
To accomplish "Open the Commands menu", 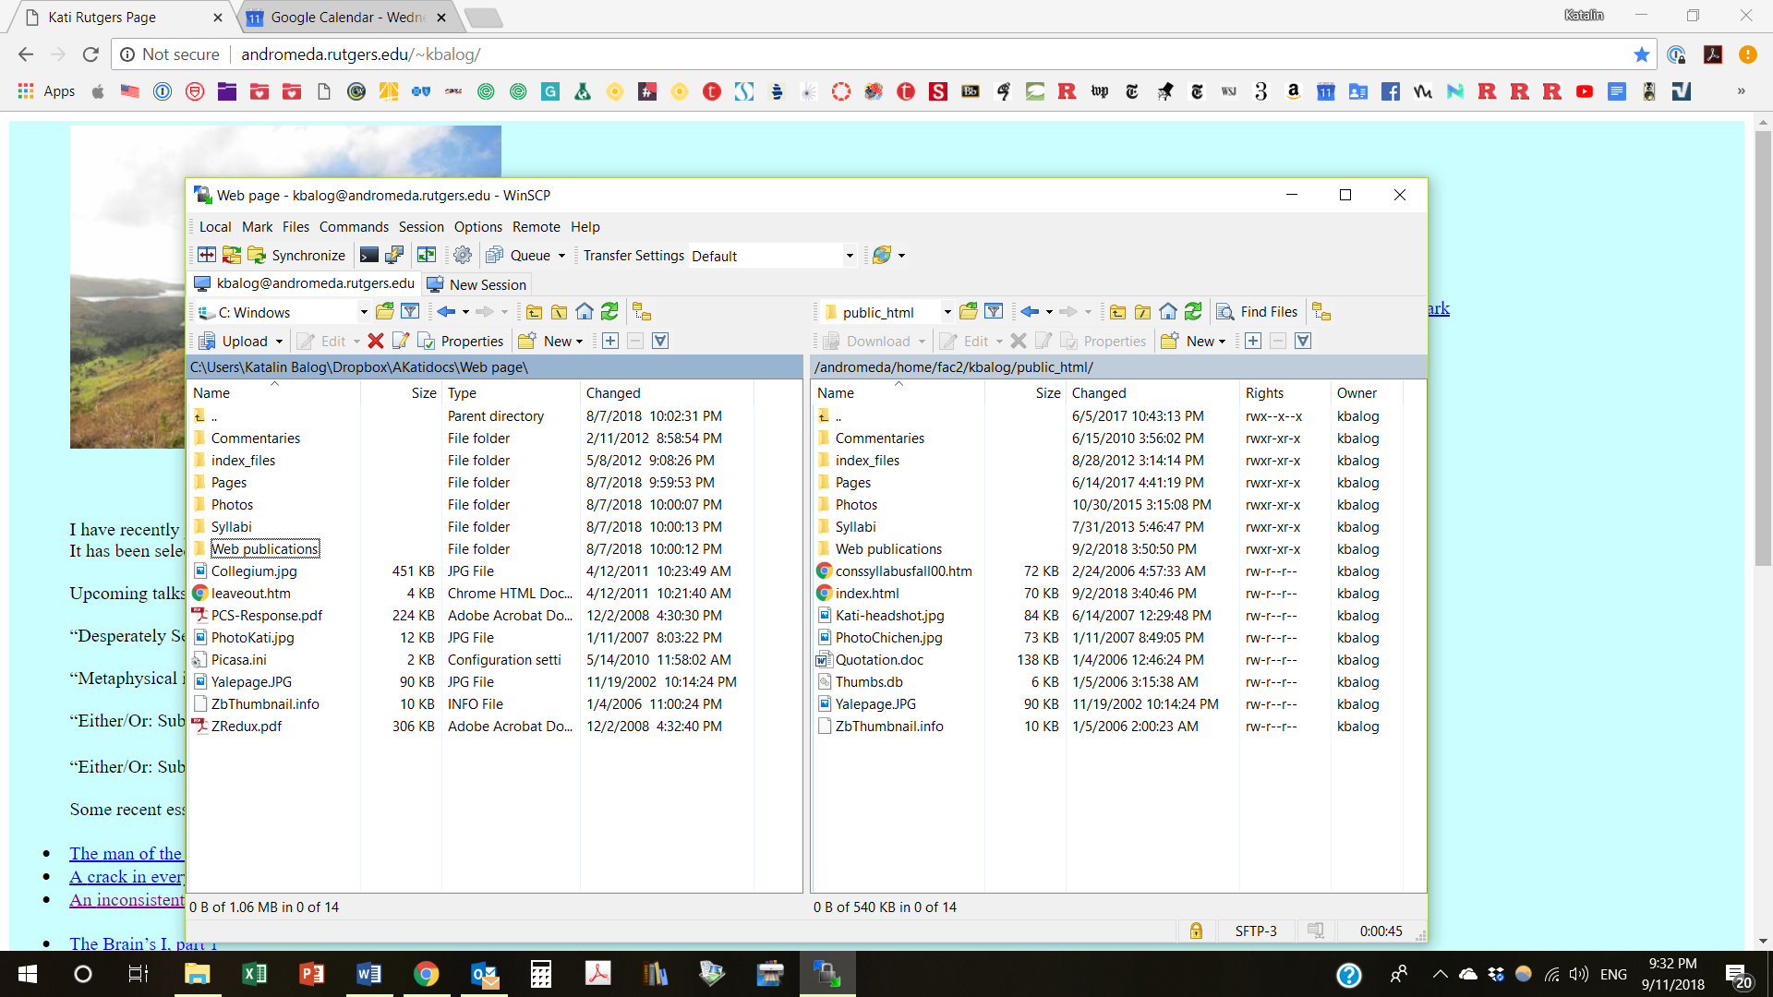I will (x=354, y=227).
